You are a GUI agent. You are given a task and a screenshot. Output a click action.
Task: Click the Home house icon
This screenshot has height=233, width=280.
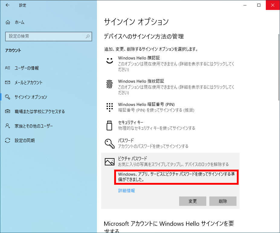(8, 22)
